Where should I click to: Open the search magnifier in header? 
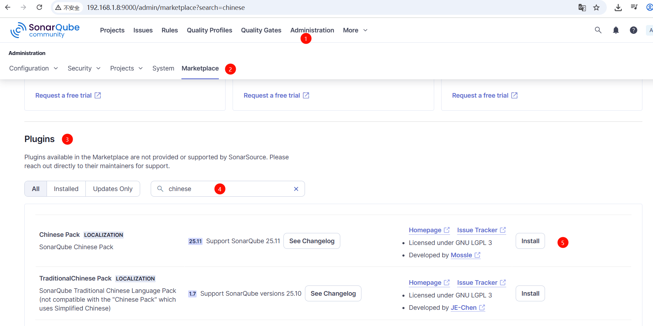pos(598,30)
